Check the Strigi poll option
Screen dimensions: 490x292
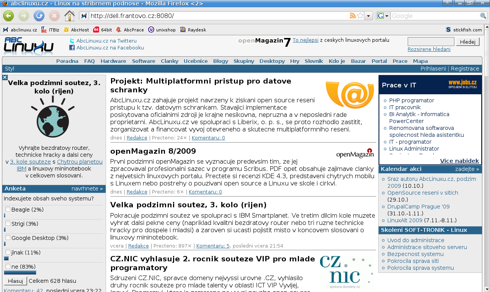click(x=8, y=223)
